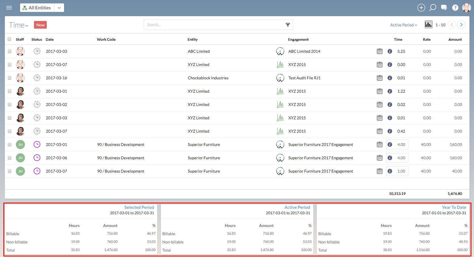
Task: Open the help question mark icon
Action: [455, 8]
